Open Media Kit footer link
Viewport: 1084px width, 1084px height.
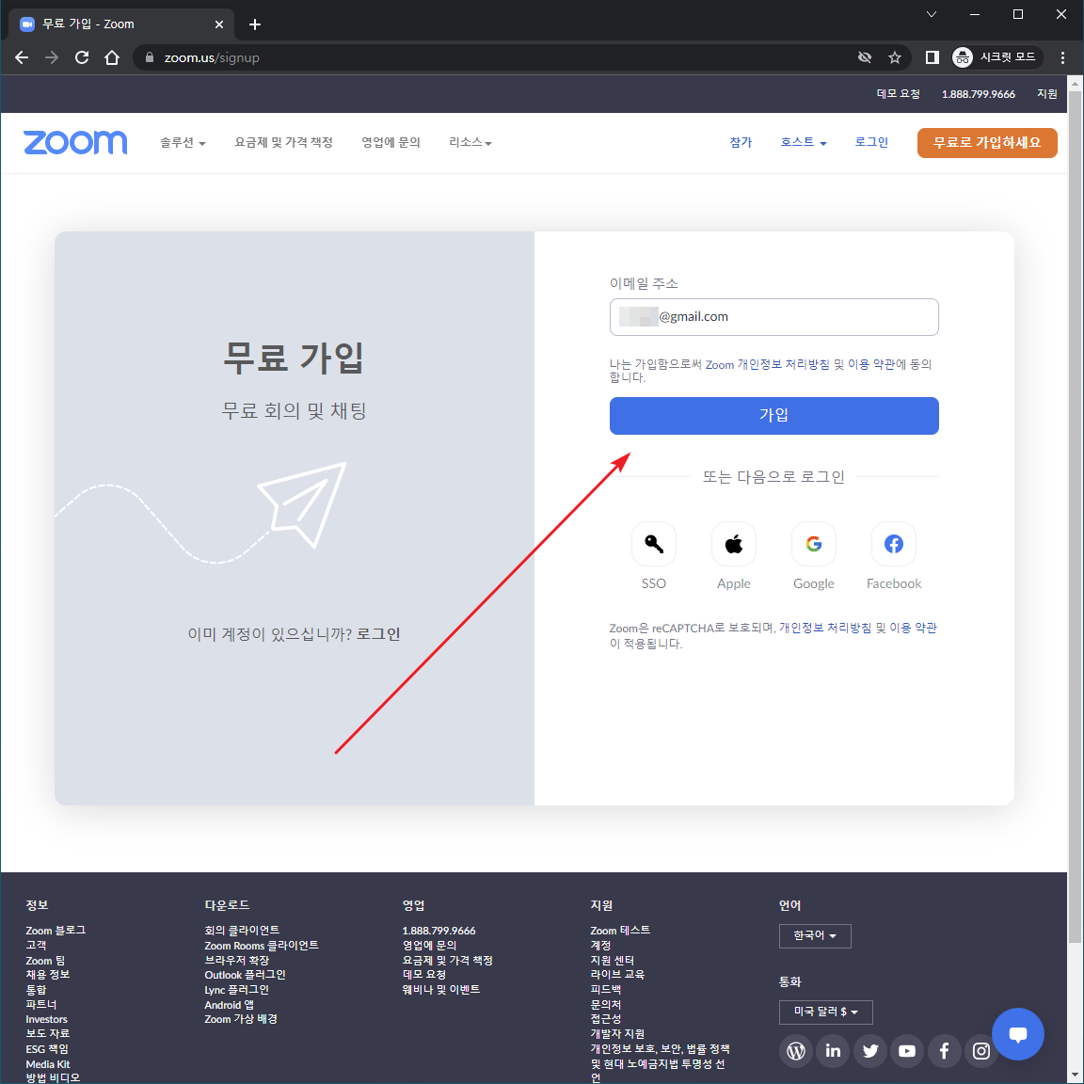tap(48, 1064)
